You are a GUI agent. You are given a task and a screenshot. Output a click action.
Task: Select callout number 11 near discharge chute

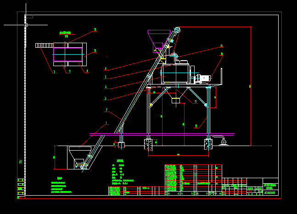196,102
